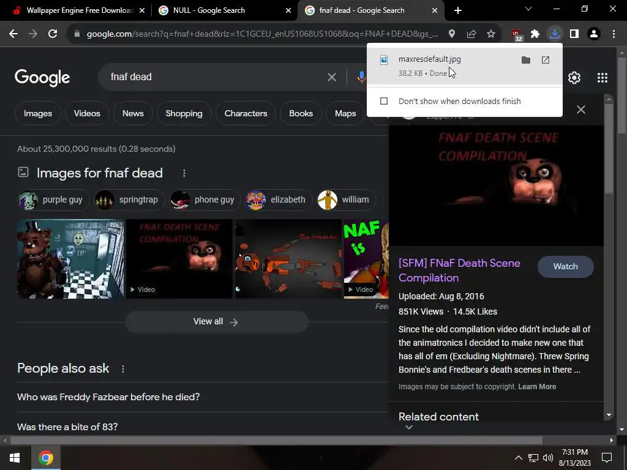This screenshot has width=627, height=470.
Task: Toggle the Chrome side panel icon
Action: coord(574,34)
